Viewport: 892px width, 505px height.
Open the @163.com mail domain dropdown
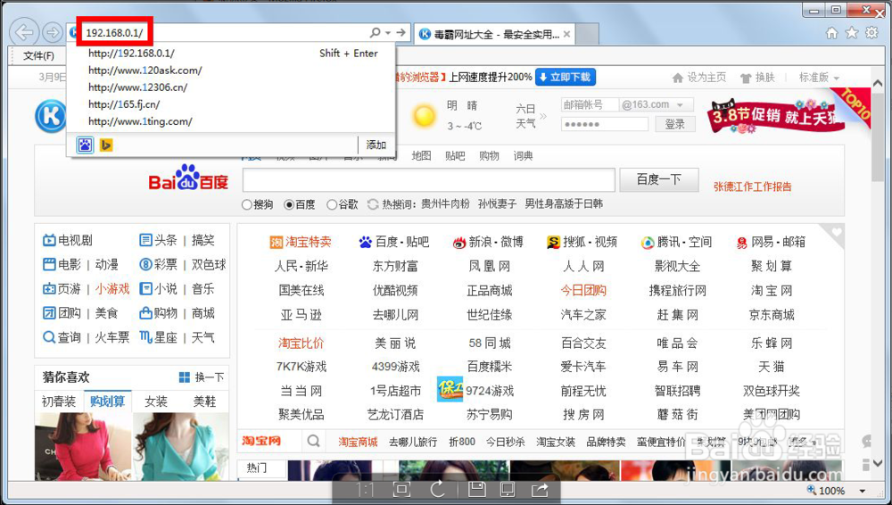coord(681,105)
